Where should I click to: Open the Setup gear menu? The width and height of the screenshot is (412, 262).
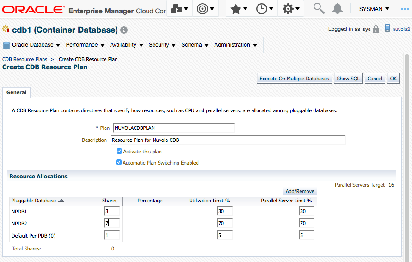click(290, 9)
